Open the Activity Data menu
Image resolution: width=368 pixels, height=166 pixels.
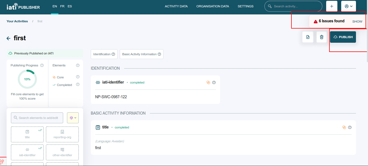[x=176, y=6]
